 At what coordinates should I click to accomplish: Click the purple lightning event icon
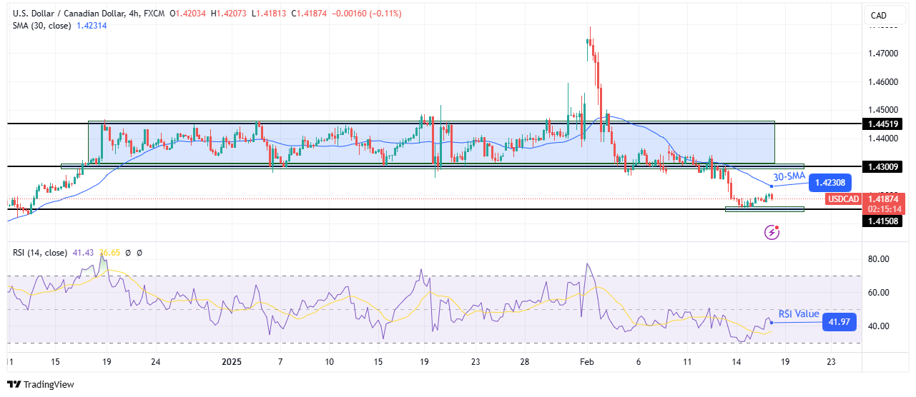point(772,231)
